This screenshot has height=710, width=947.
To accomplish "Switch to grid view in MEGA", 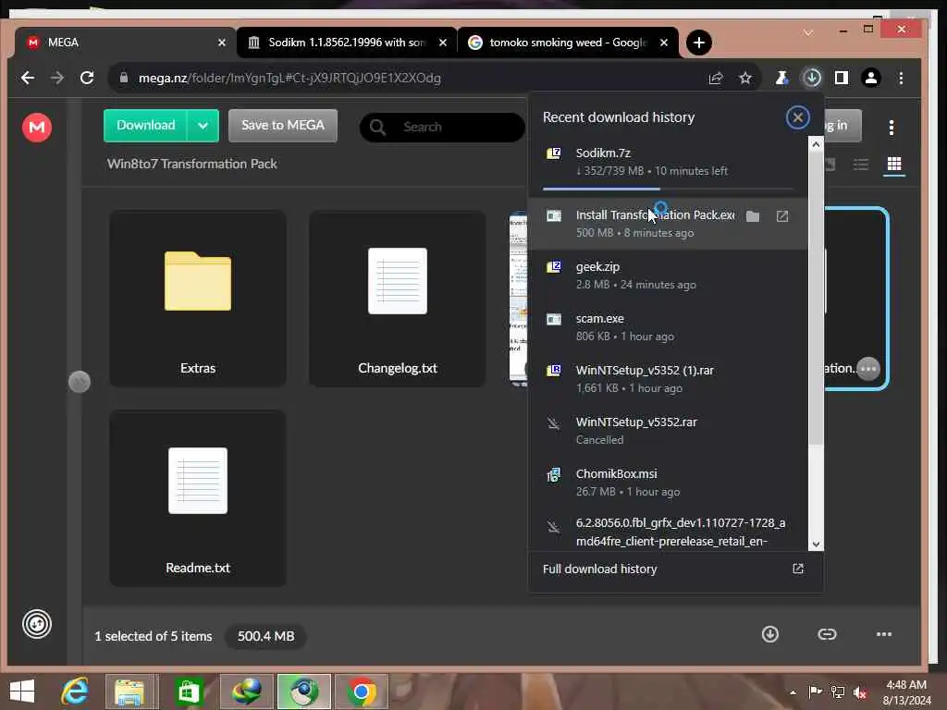I will click(894, 165).
